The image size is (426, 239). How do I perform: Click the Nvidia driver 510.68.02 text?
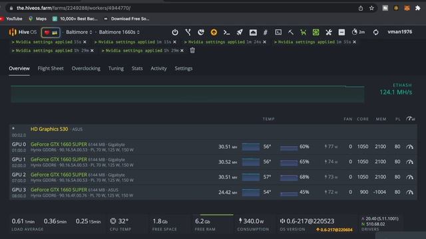point(375,224)
